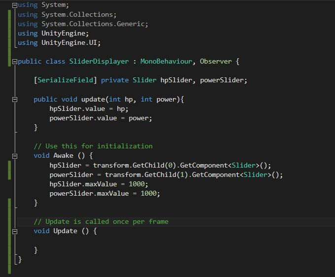The height and width of the screenshot is (277, 335).
Task: Click "System.Collections;" on the second line
Action: point(79,14)
